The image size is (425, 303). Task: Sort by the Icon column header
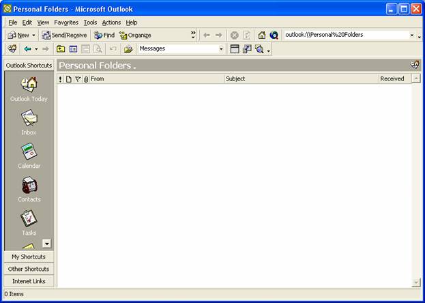pos(69,79)
